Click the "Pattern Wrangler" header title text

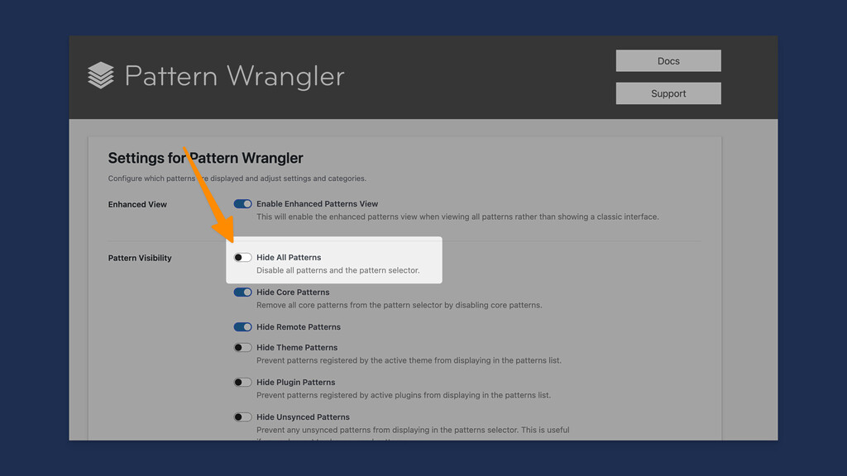point(234,75)
